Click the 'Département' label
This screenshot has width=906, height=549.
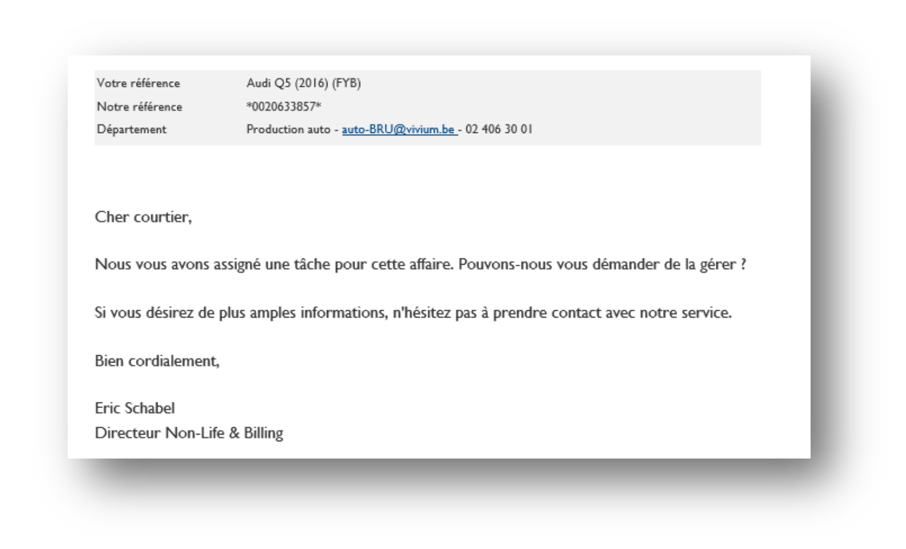(x=132, y=130)
